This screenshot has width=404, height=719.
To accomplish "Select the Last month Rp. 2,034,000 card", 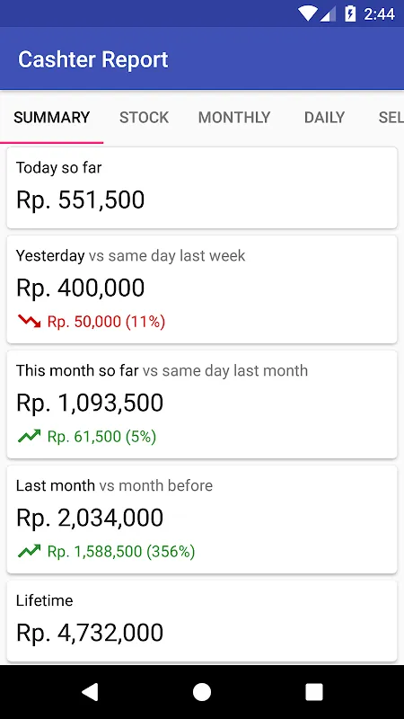I will 202,519.
